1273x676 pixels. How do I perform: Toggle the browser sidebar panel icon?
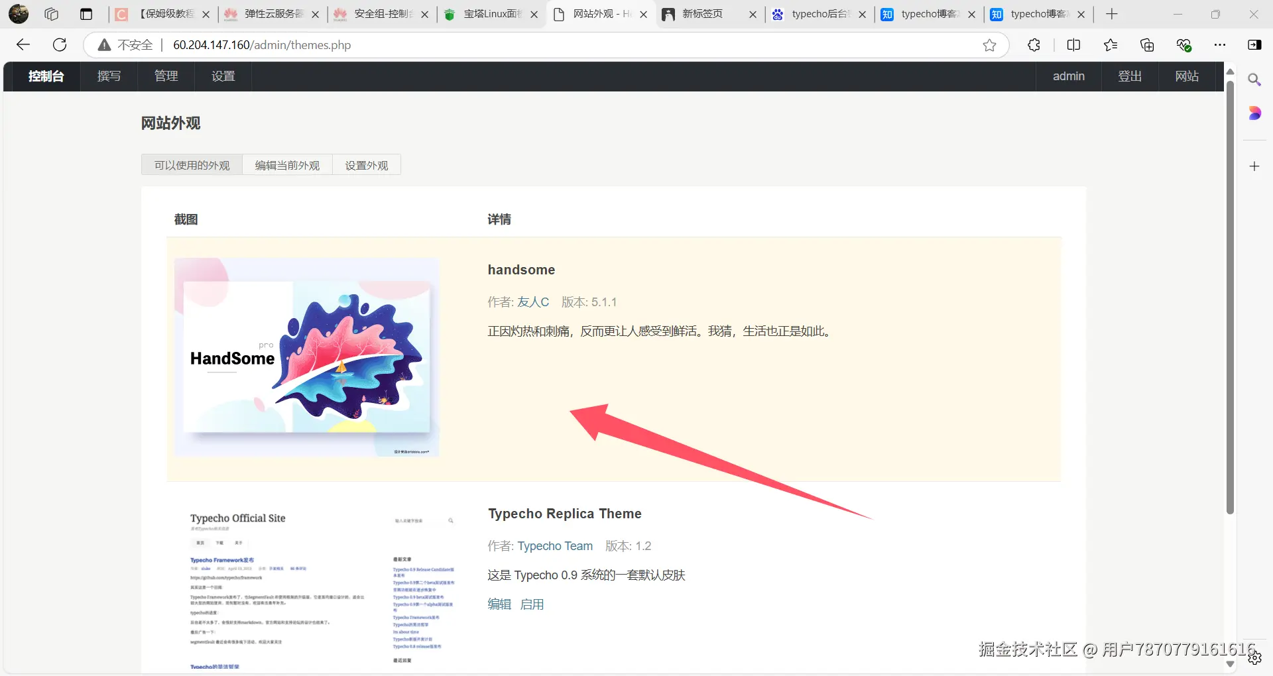point(1254,45)
